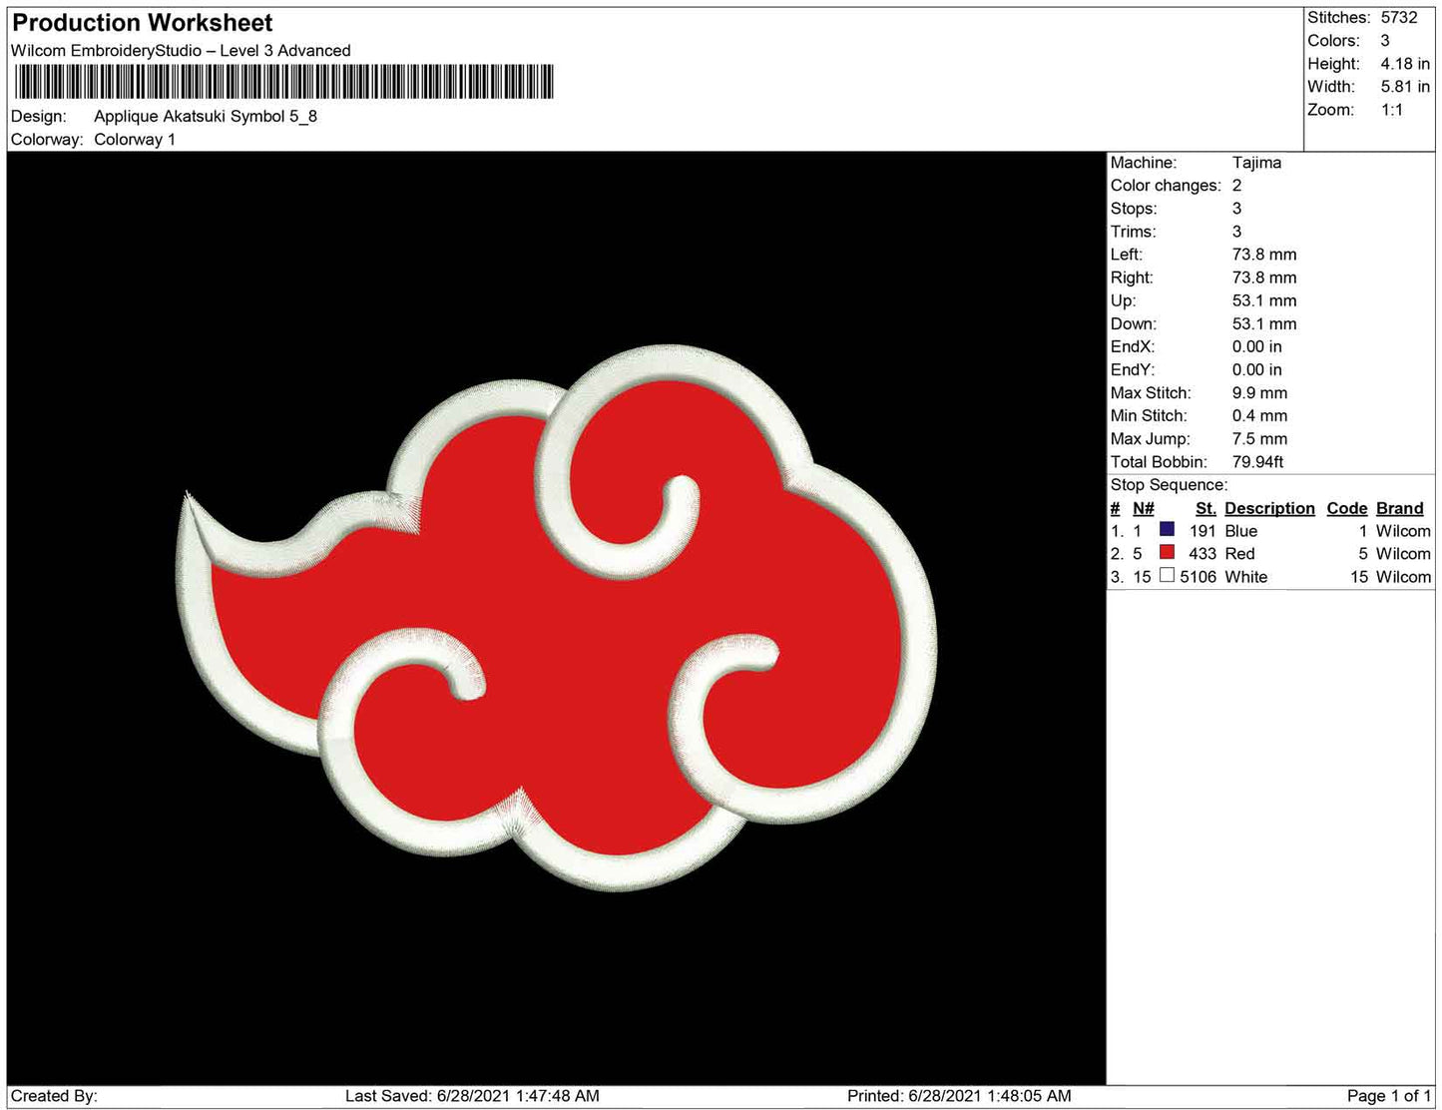
Task: Select the Total Bobbin value '79.94ft'
Action: [x=1257, y=462]
